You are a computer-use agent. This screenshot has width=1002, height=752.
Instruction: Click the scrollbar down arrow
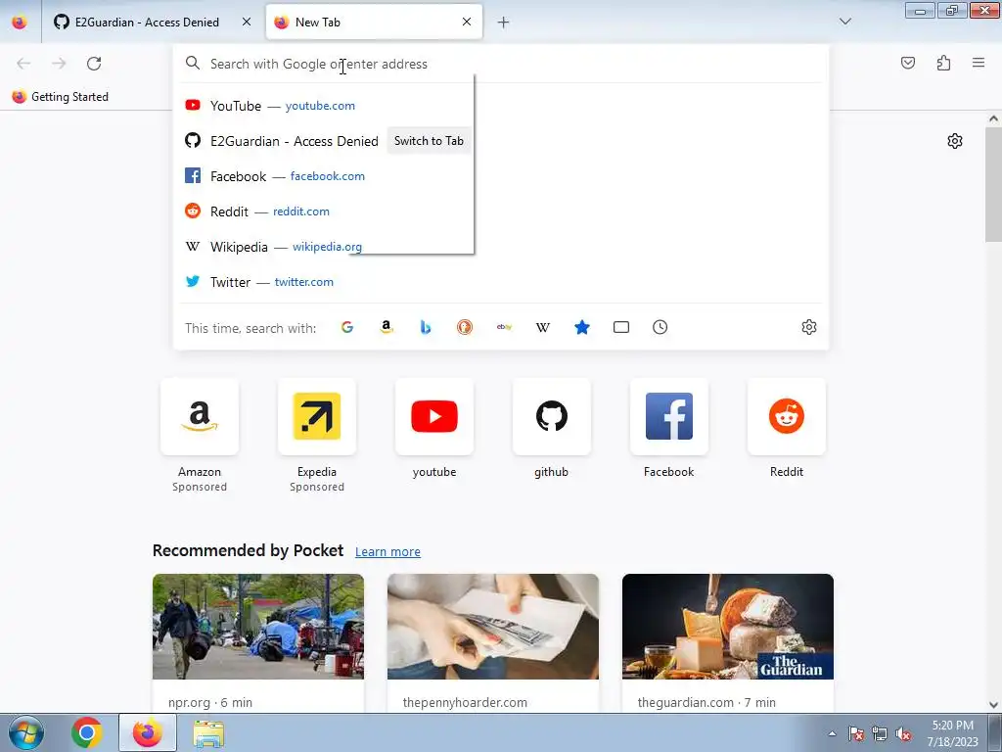[993, 705]
